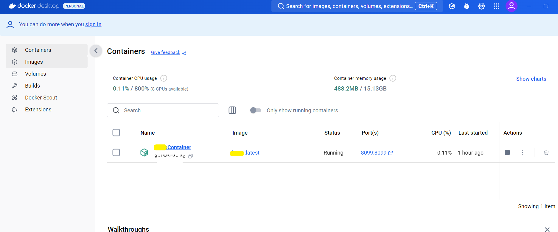The image size is (558, 232).
Task: Open the Extensions sidebar item
Action: click(46, 110)
